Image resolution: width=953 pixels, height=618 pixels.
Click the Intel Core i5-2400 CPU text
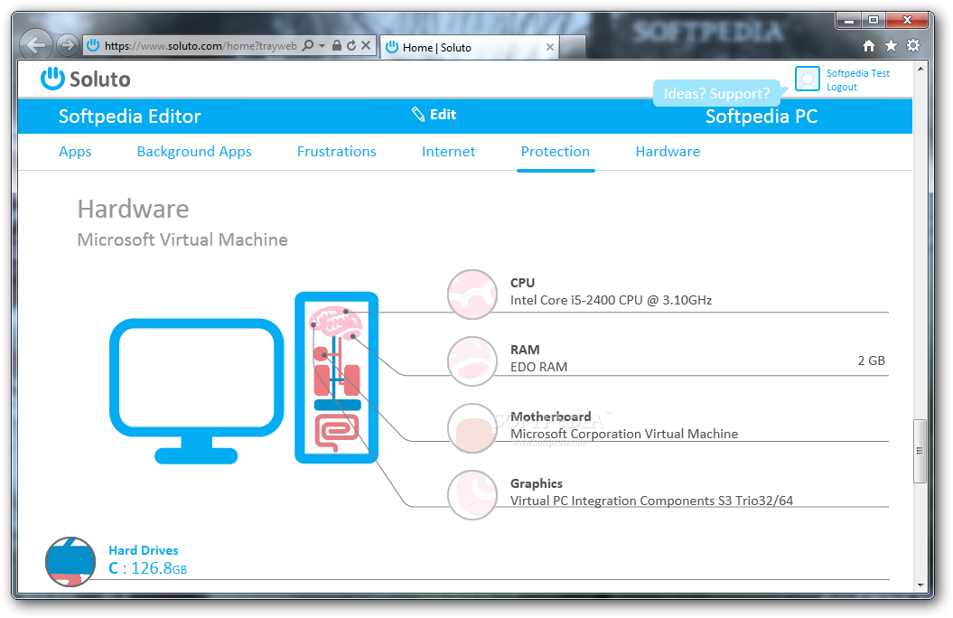click(x=611, y=300)
